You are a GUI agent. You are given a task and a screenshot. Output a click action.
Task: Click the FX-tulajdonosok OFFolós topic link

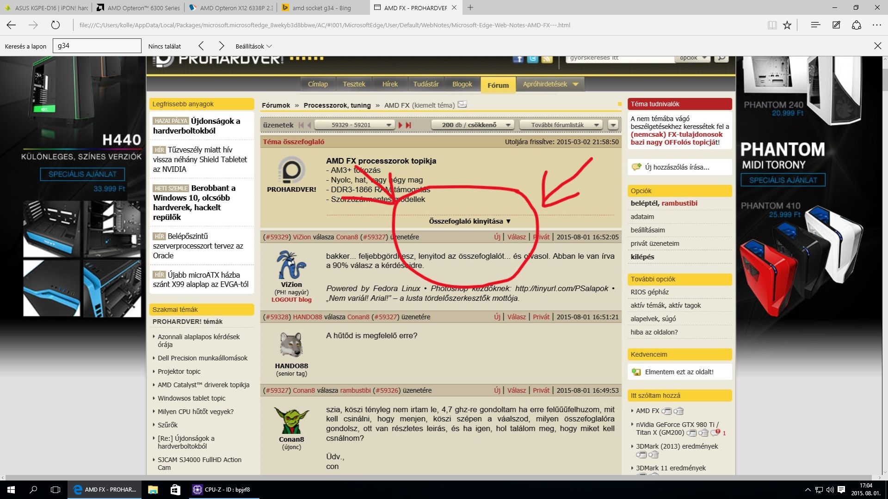(677, 138)
